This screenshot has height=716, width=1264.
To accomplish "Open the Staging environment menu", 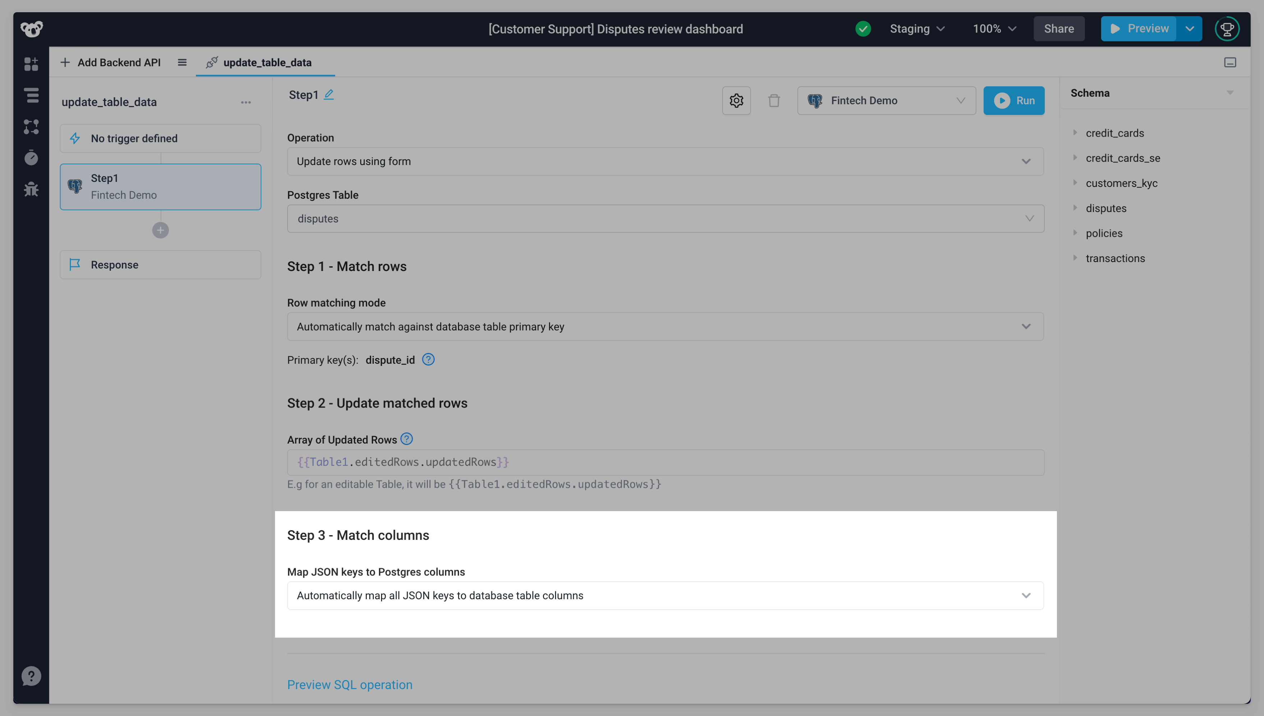I will click(x=916, y=28).
